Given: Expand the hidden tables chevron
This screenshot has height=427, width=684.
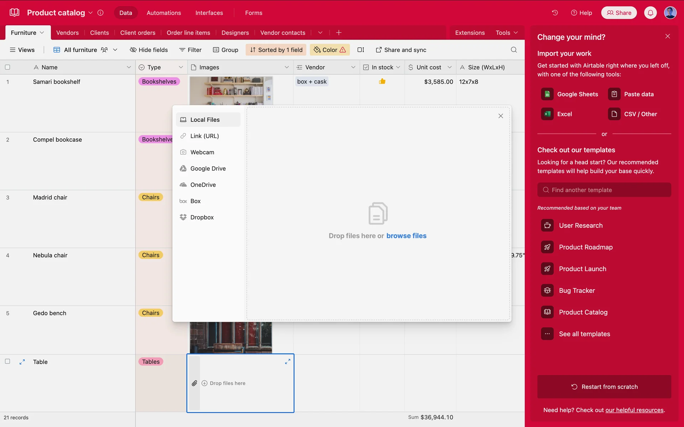Looking at the screenshot, I should pyautogui.click(x=320, y=33).
